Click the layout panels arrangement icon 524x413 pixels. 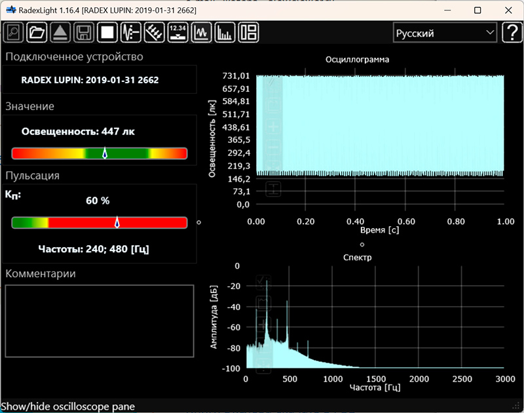click(x=248, y=32)
